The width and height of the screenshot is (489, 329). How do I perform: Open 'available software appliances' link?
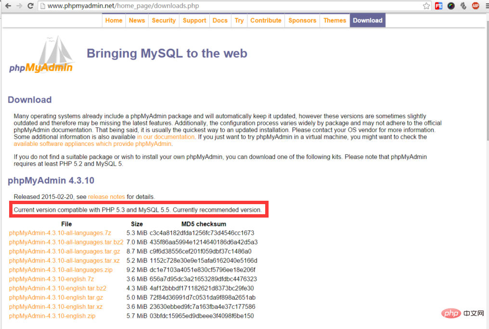[91, 144]
